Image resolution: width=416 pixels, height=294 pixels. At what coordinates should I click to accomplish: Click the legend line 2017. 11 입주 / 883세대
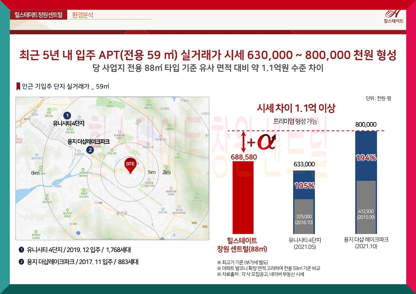[x=83, y=262]
